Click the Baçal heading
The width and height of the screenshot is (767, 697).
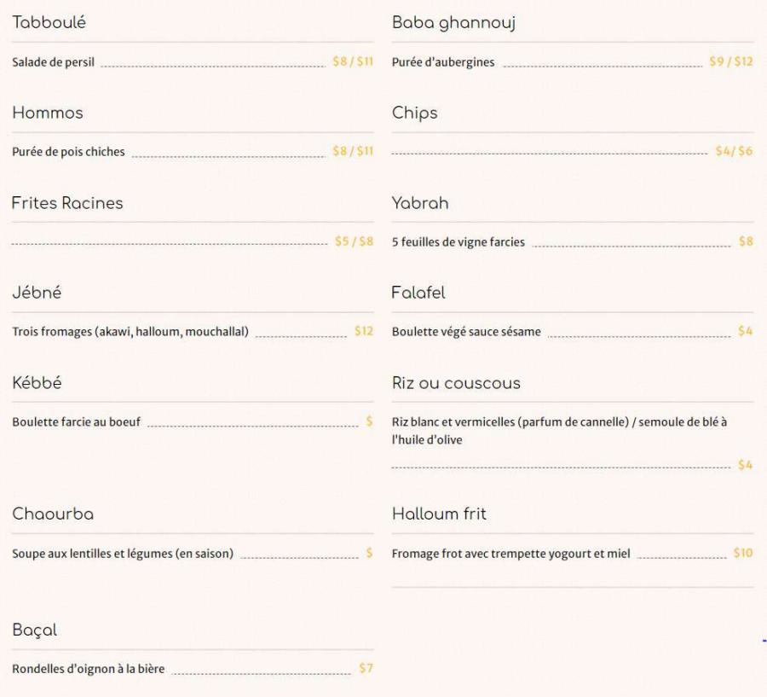(34, 630)
